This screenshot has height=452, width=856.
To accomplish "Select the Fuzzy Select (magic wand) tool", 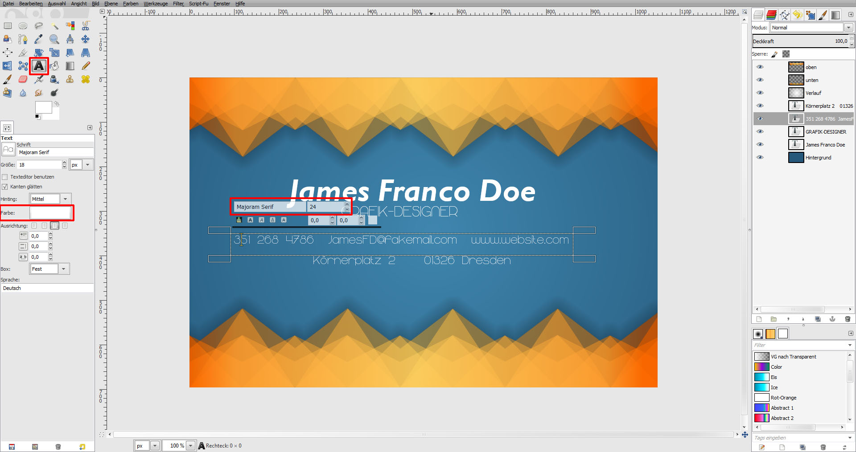I will point(54,26).
